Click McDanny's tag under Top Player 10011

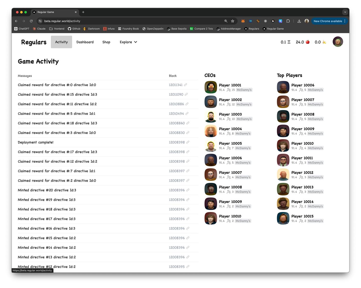coord(315,163)
